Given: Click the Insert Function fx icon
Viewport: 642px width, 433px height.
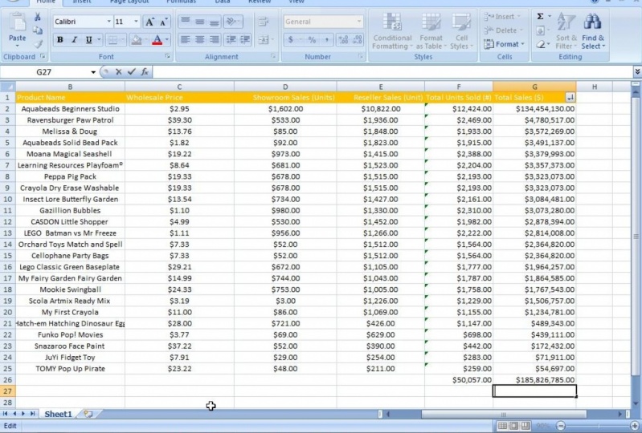Looking at the screenshot, I should [145, 72].
